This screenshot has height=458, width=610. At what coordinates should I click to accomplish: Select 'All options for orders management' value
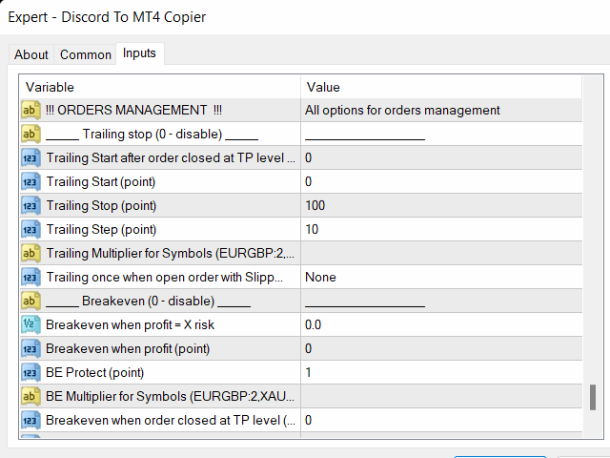[402, 111]
